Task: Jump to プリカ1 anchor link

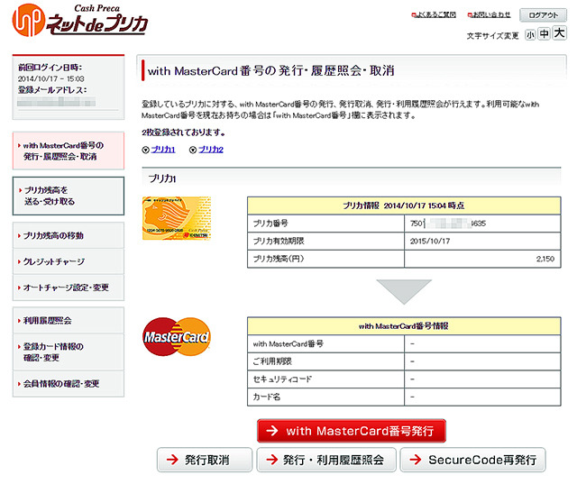Action: [163, 150]
